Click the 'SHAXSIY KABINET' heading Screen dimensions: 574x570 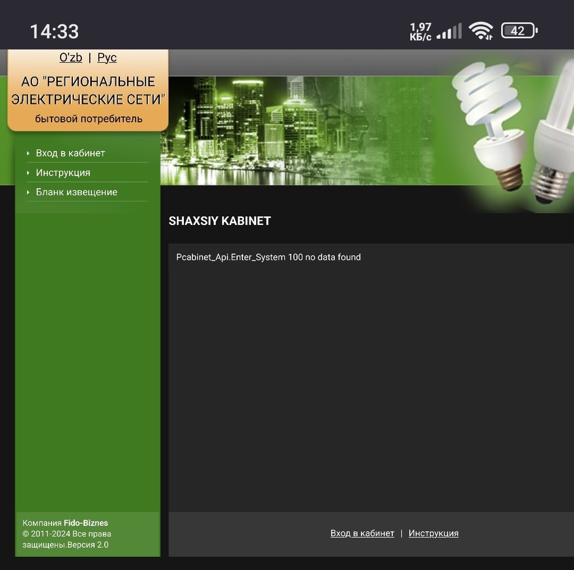coord(220,221)
